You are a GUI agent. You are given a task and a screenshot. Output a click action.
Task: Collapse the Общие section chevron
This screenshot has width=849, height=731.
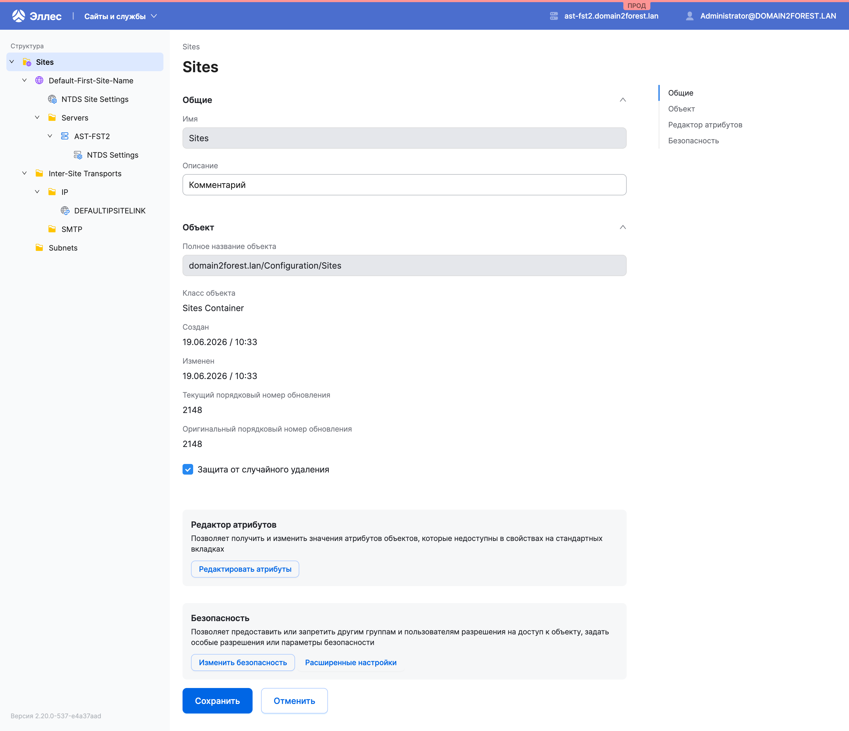coord(623,100)
